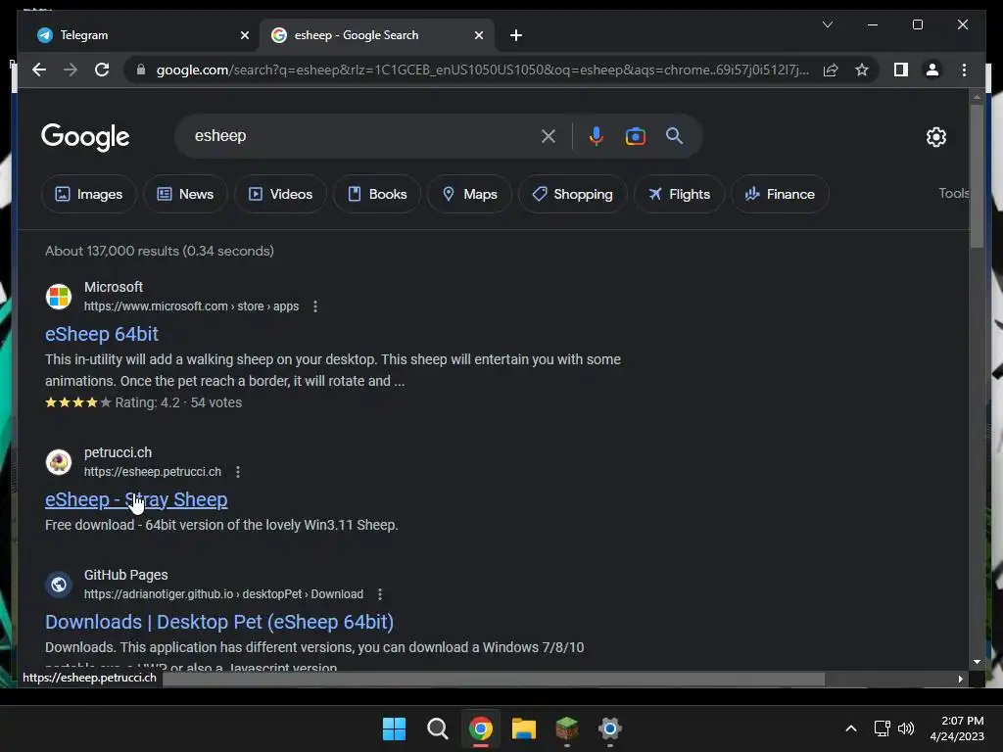Open the eSheep 64bit link

(102, 334)
